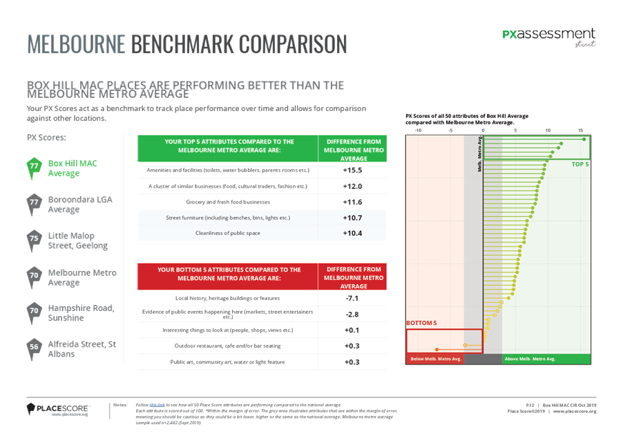Click the '15' axis label on the chart
Viewport: 623px width, 440px height.
[580, 130]
